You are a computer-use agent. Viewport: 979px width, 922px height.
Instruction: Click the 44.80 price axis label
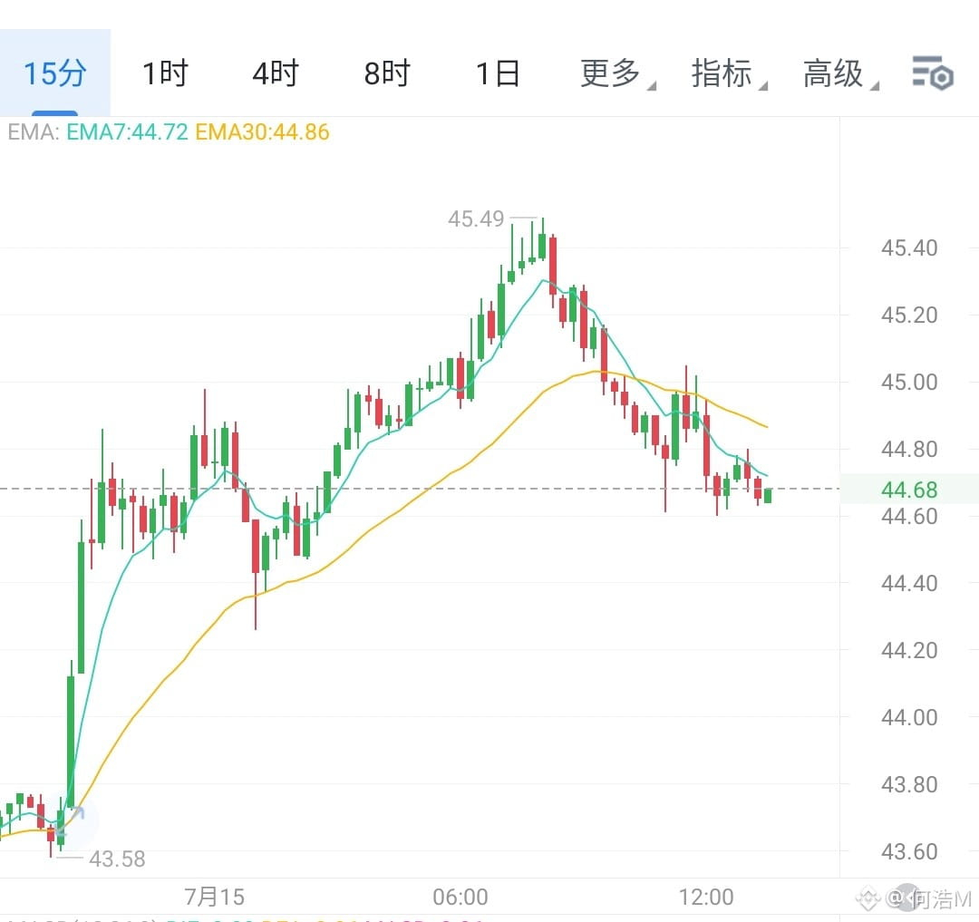pos(909,449)
